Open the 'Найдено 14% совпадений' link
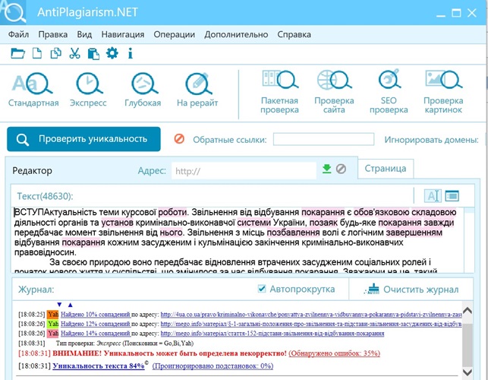The height and width of the screenshot is (380, 488). (95, 333)
